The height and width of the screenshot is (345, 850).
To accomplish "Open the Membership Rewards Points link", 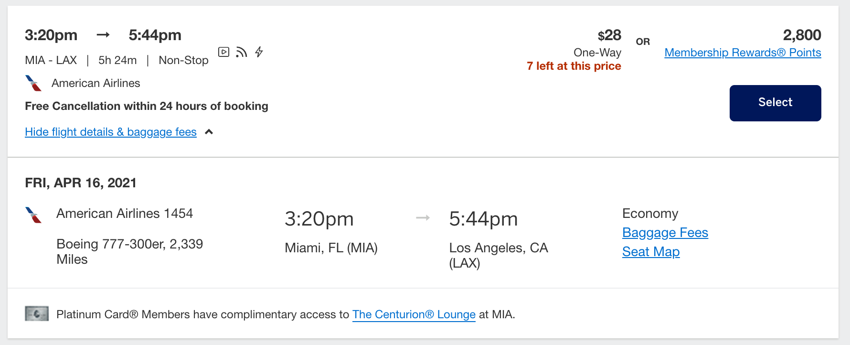I will pos(743,53).
